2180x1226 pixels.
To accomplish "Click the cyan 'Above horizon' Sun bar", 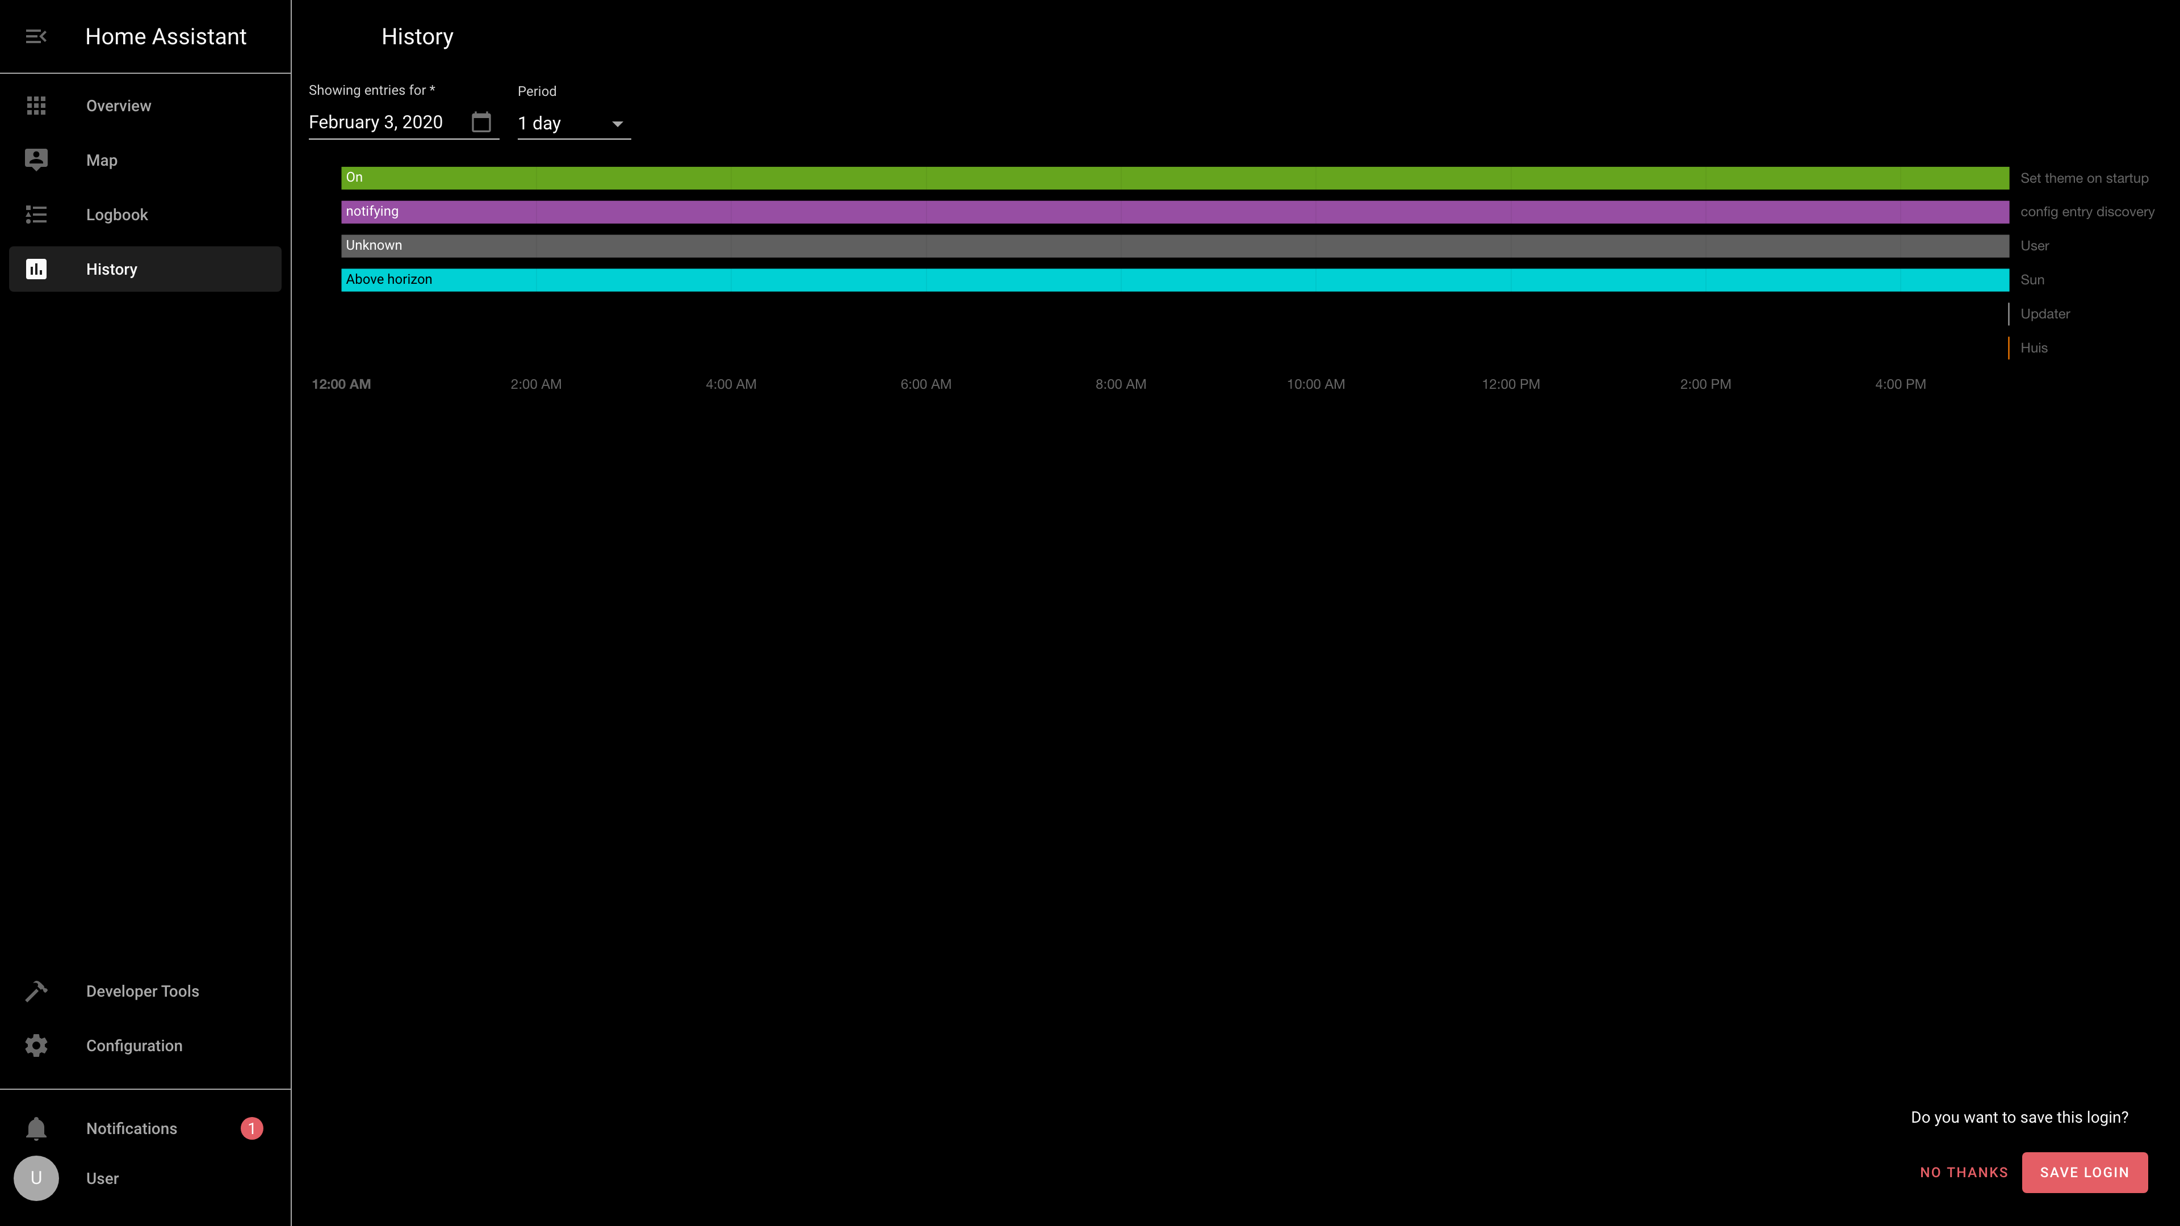I will point(1175,279).
